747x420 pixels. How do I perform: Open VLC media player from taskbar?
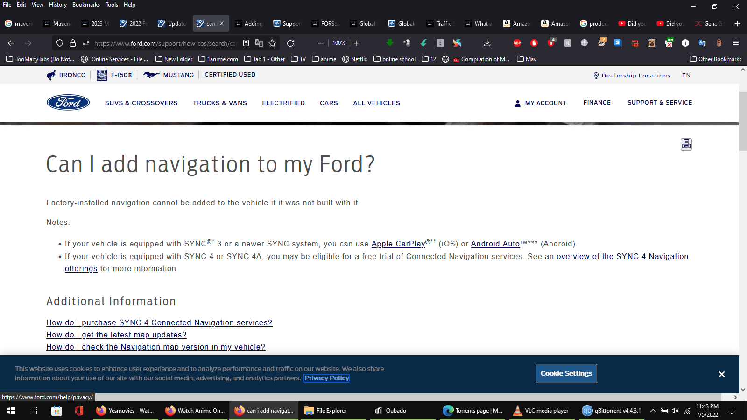click(542, 411)
